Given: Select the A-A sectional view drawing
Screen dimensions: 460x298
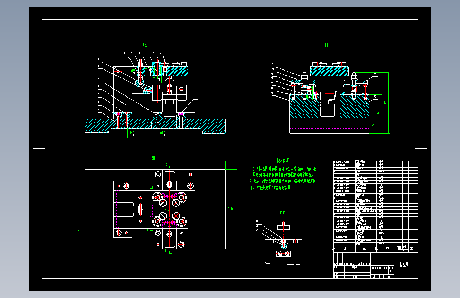Looking at the screenshot, I should coord(155,95).
